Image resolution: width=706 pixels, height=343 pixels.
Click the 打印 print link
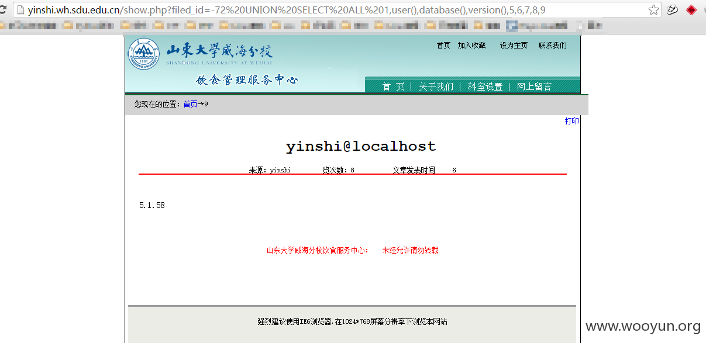tap(572, 121)
